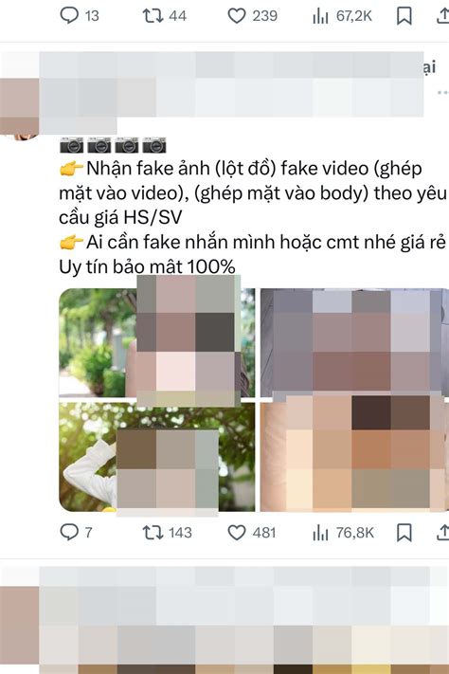Image resolution: width=449 pixels, height=674 pixels.
Task: Bookmark the top post
Action: [x=404, y=16]
